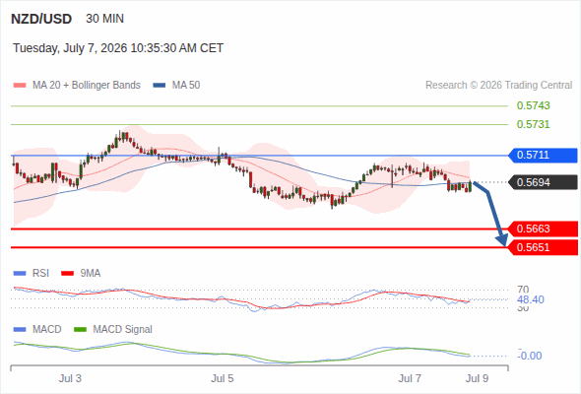The height and width of the screenshot is (394, 581).
Task: Click the RSI 48.40 value readout
Action: (531, 299)
